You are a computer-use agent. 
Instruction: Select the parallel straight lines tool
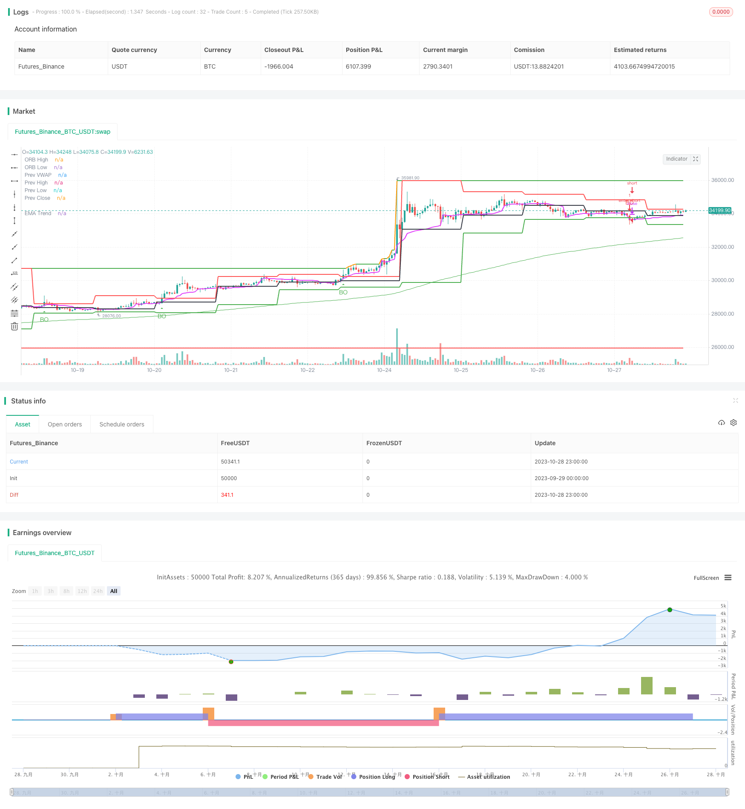pyautogui.click(x=14, y=300)
